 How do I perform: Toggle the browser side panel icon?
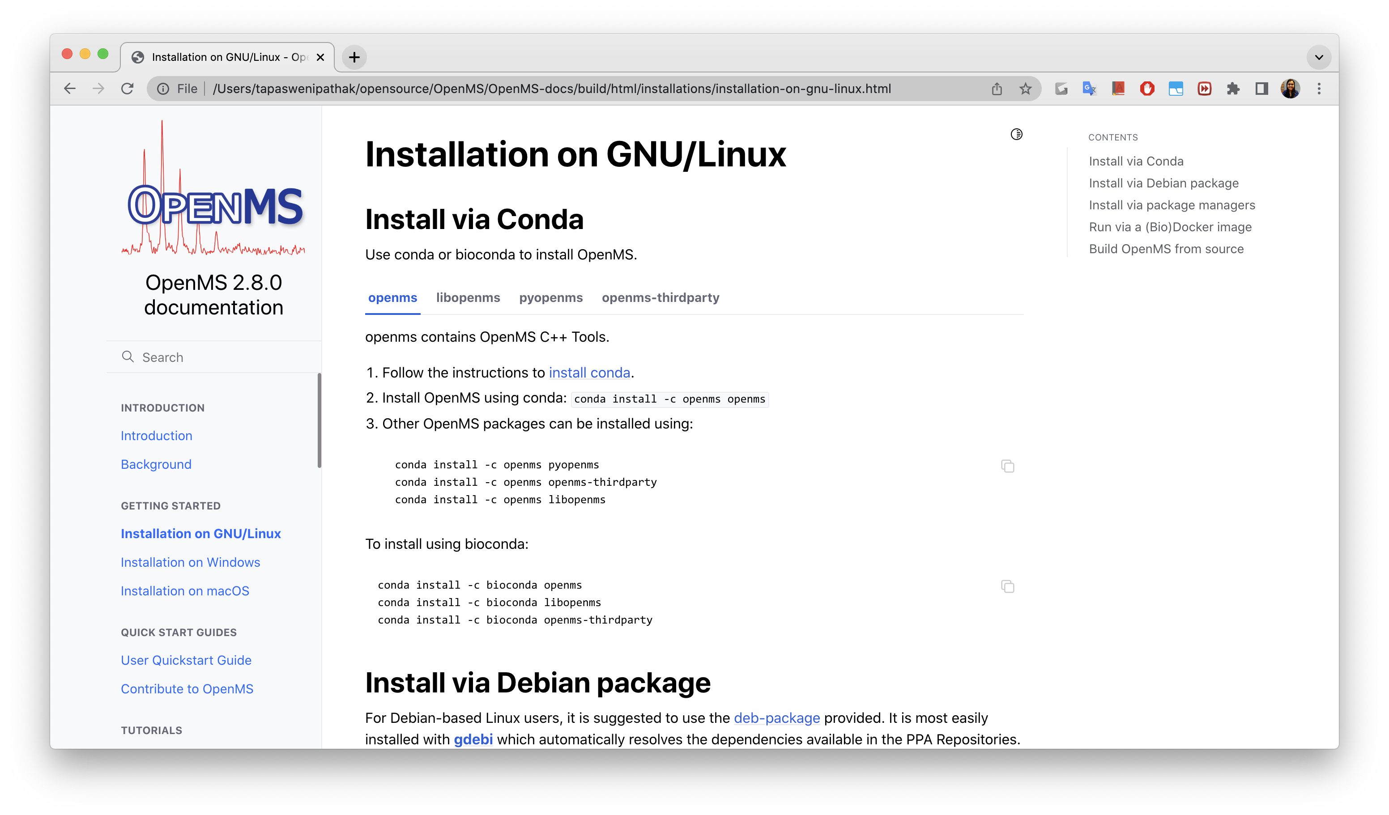point(1261,89)
